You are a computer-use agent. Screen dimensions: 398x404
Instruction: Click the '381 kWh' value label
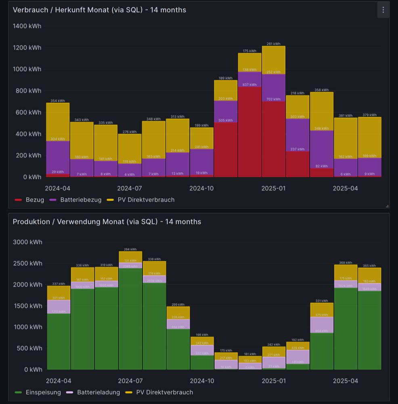pyautogui.click(x=346, y=116)
